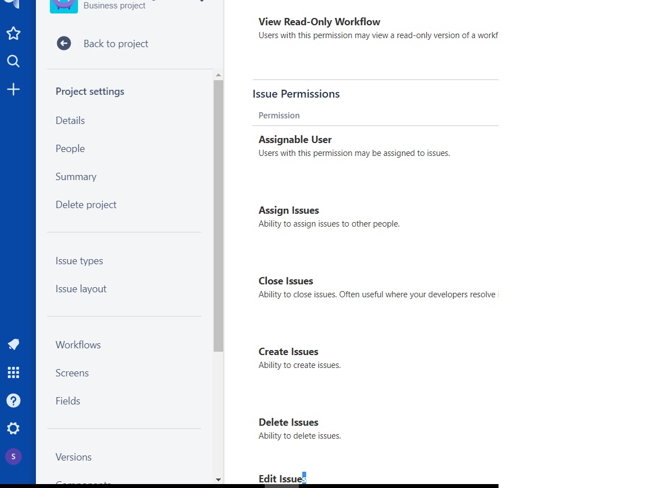Click Delete project link
Viewport: 646px width, 488px height.
(x=86, y=204)
